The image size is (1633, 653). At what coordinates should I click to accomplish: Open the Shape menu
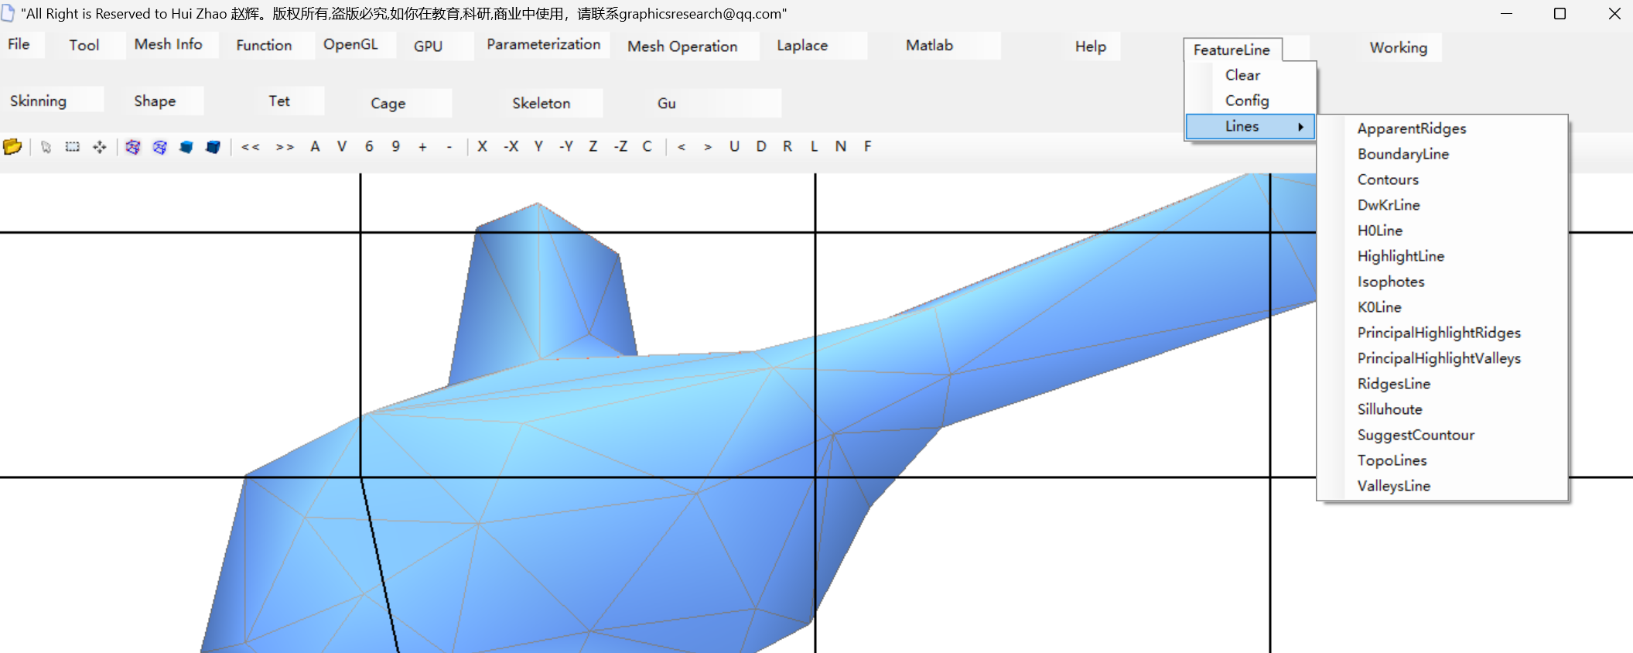(x=155, y=101)
